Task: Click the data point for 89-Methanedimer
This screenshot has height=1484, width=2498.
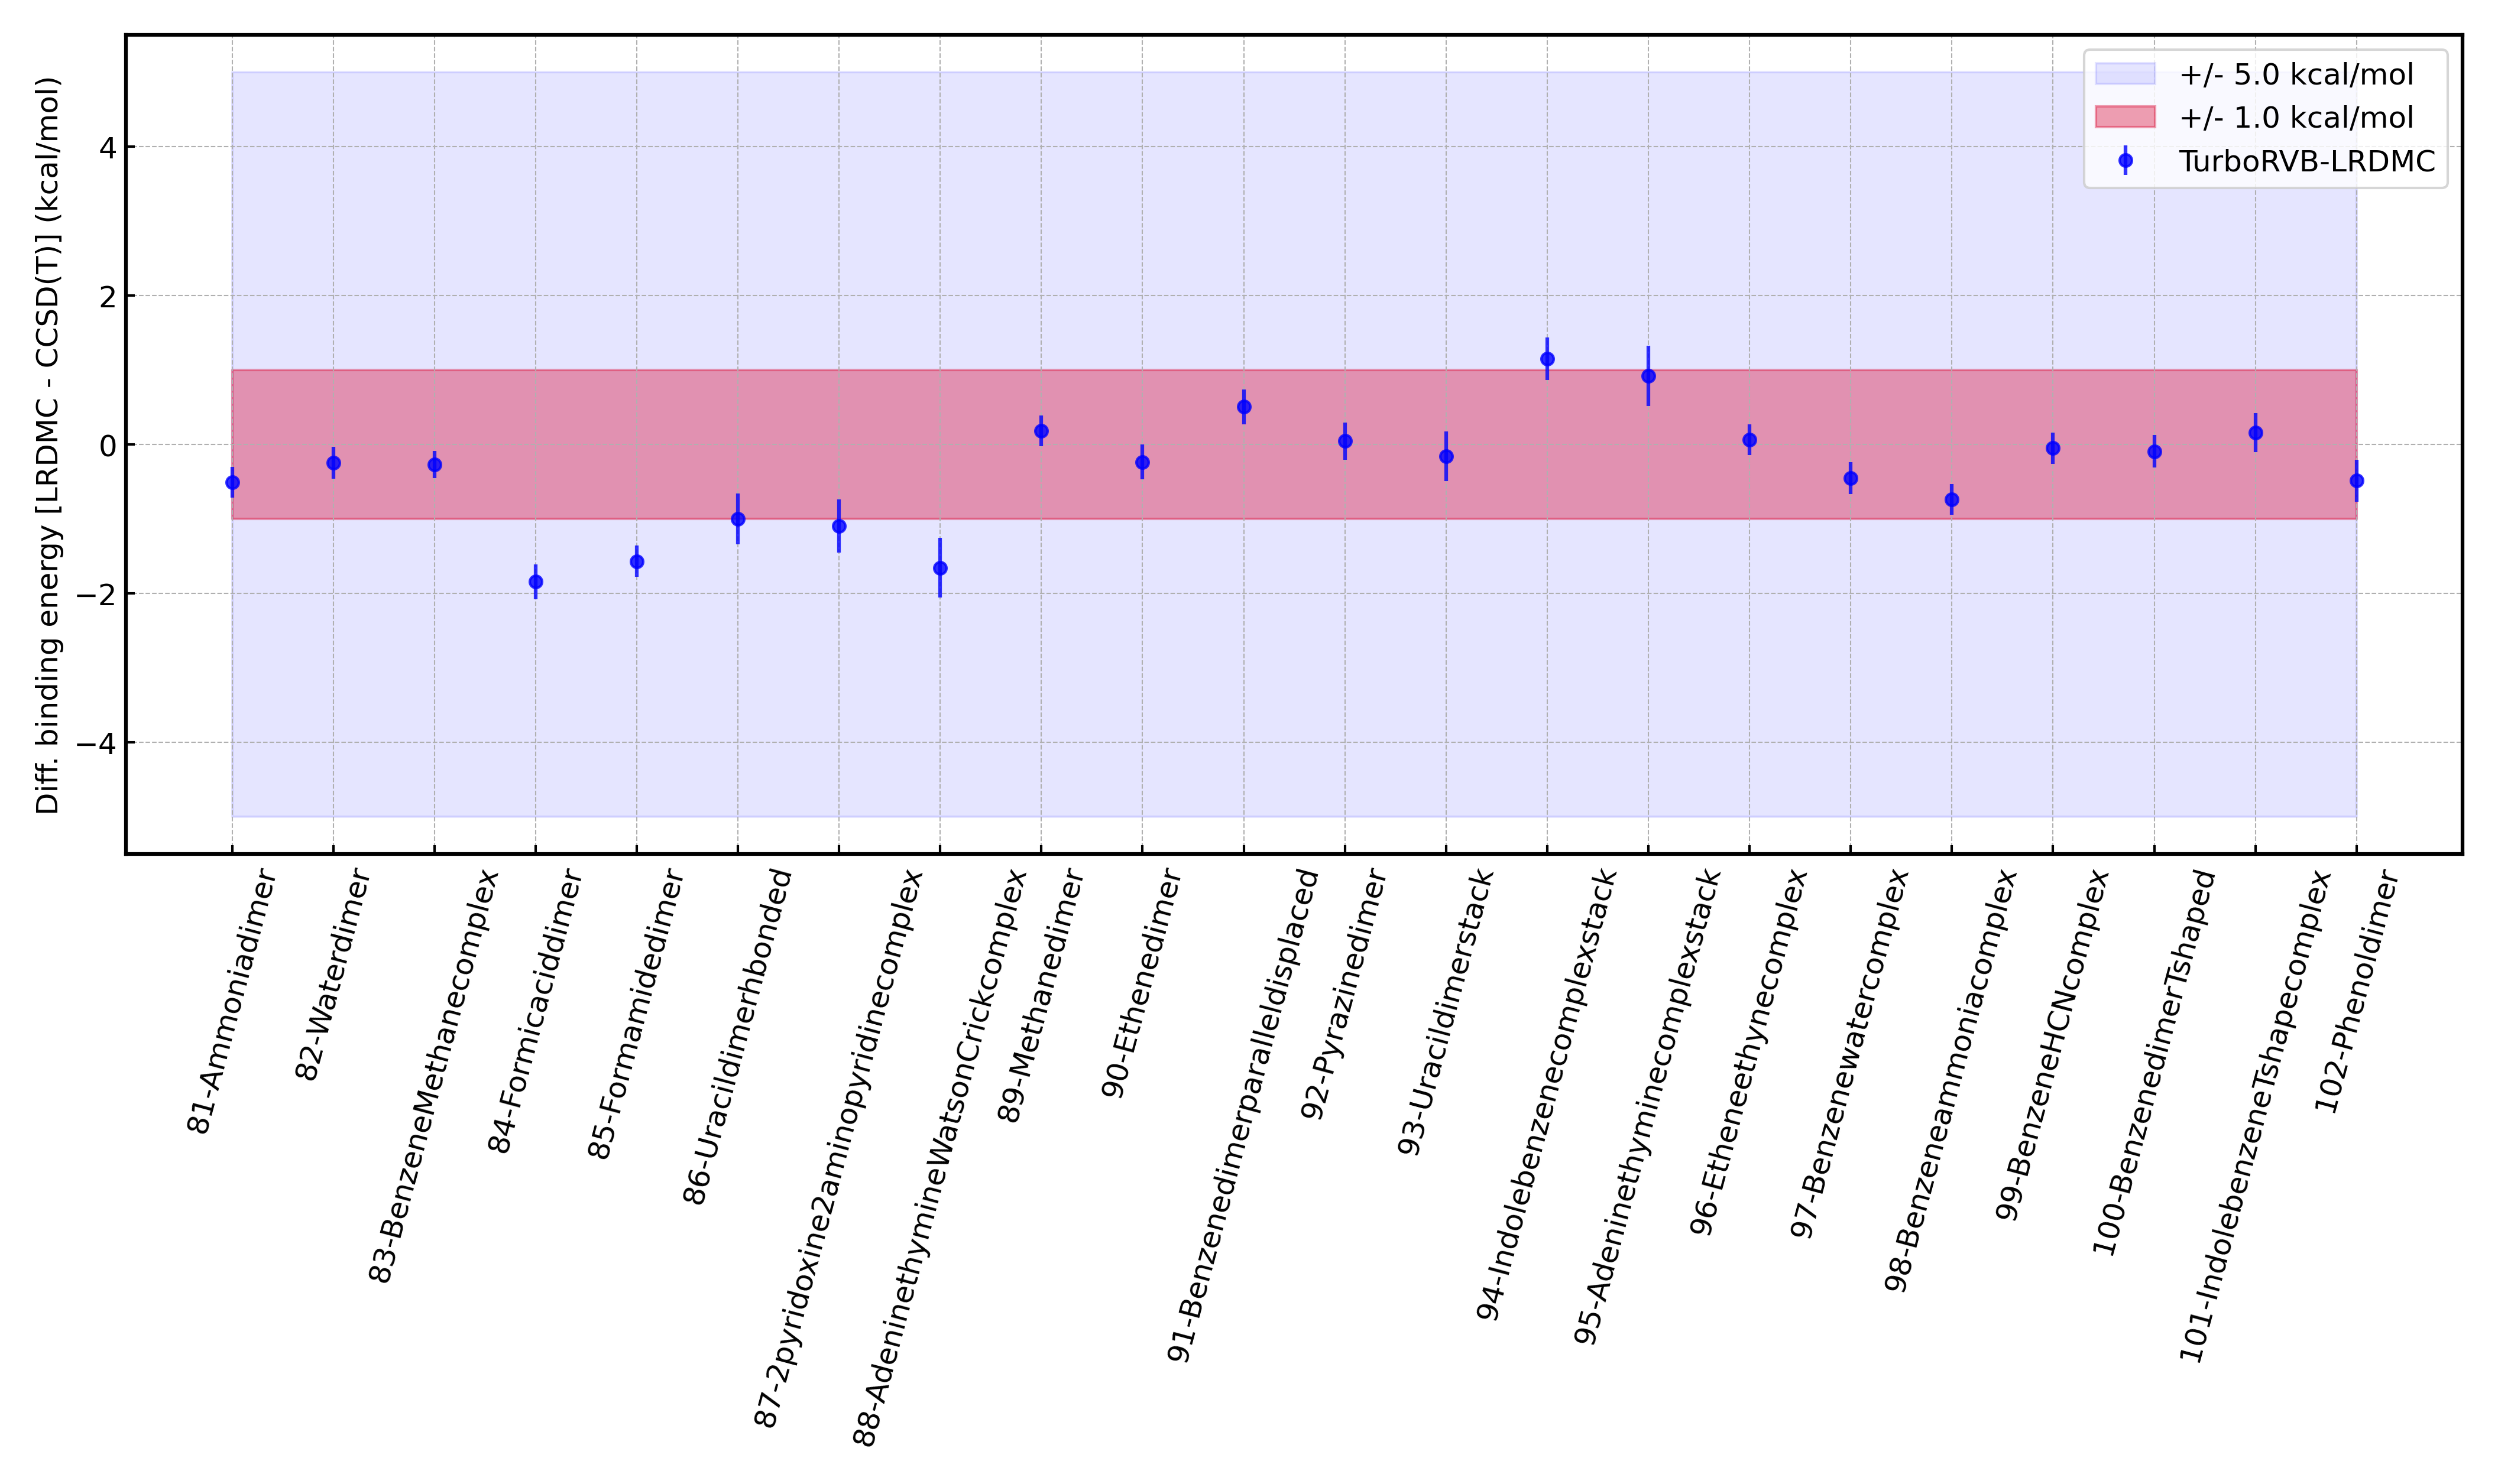Action: [1041, 431]
